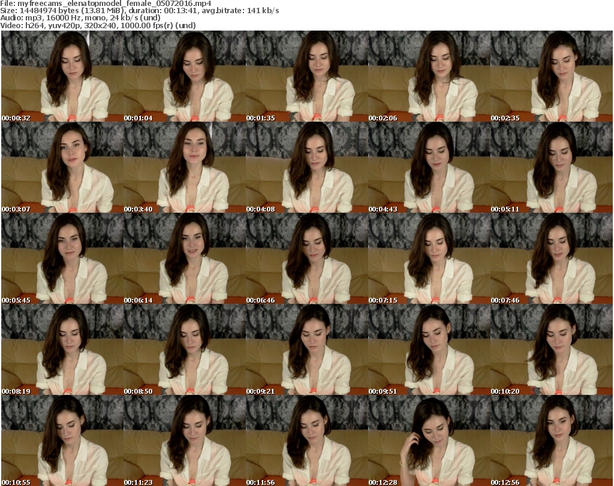Screen dimensions: 614x486
Task: Click the Size and duration info line
Action: click(140, 11)
